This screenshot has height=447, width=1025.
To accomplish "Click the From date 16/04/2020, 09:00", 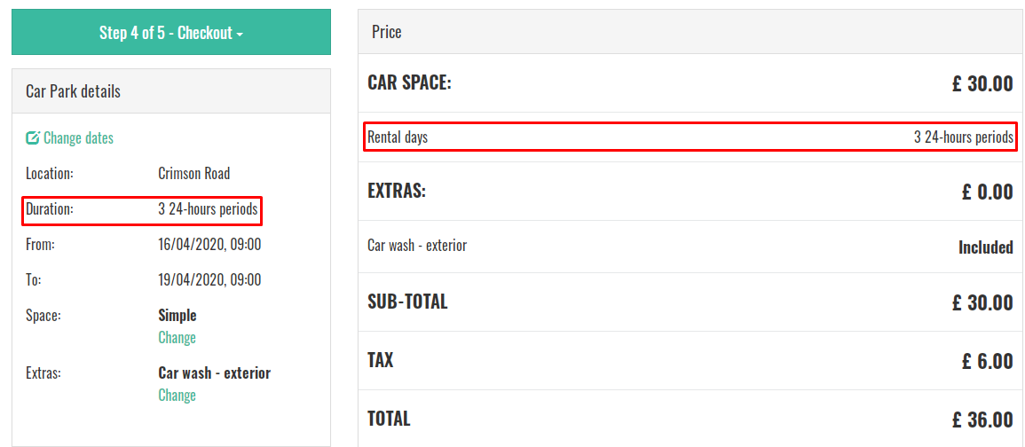I will coord(209,245).
